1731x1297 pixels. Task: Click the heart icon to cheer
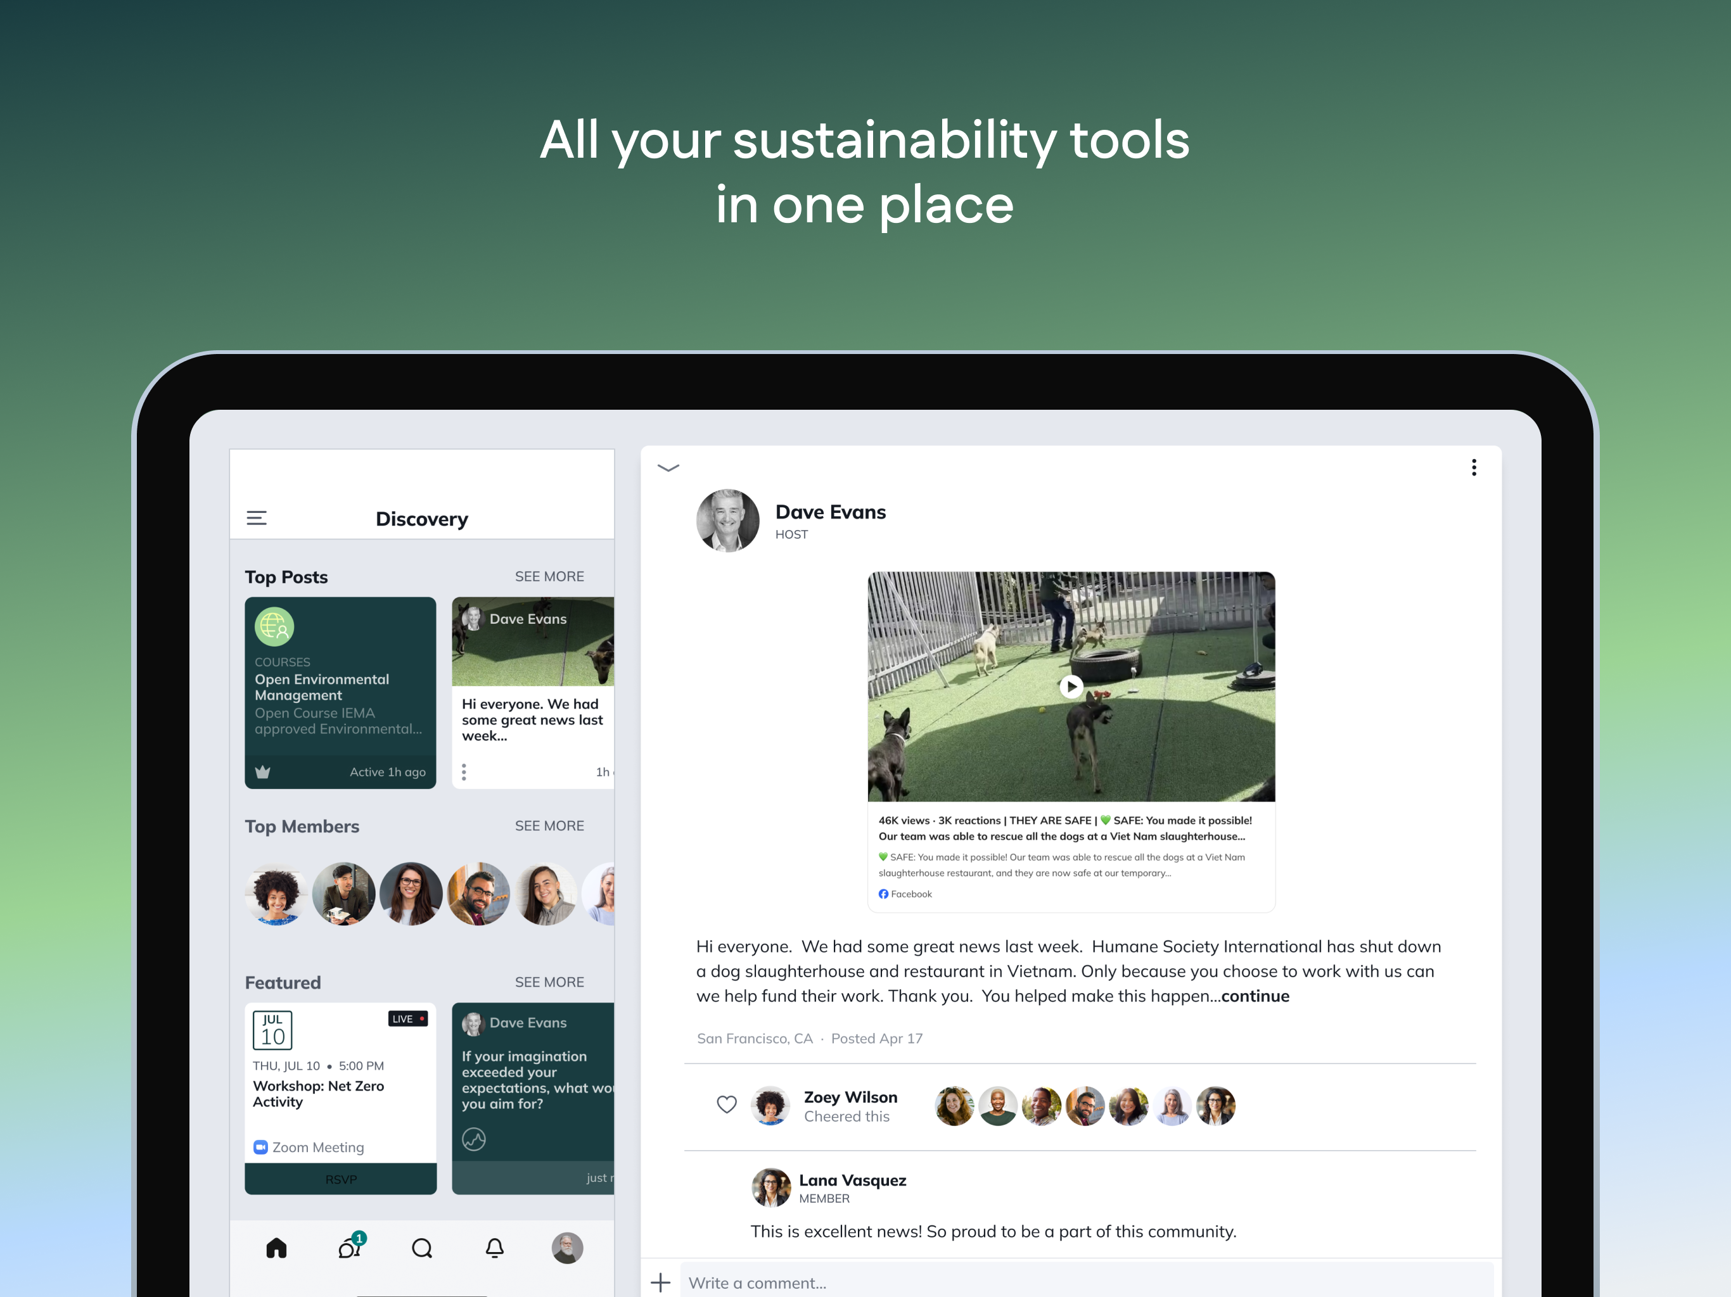point(727,1104)
